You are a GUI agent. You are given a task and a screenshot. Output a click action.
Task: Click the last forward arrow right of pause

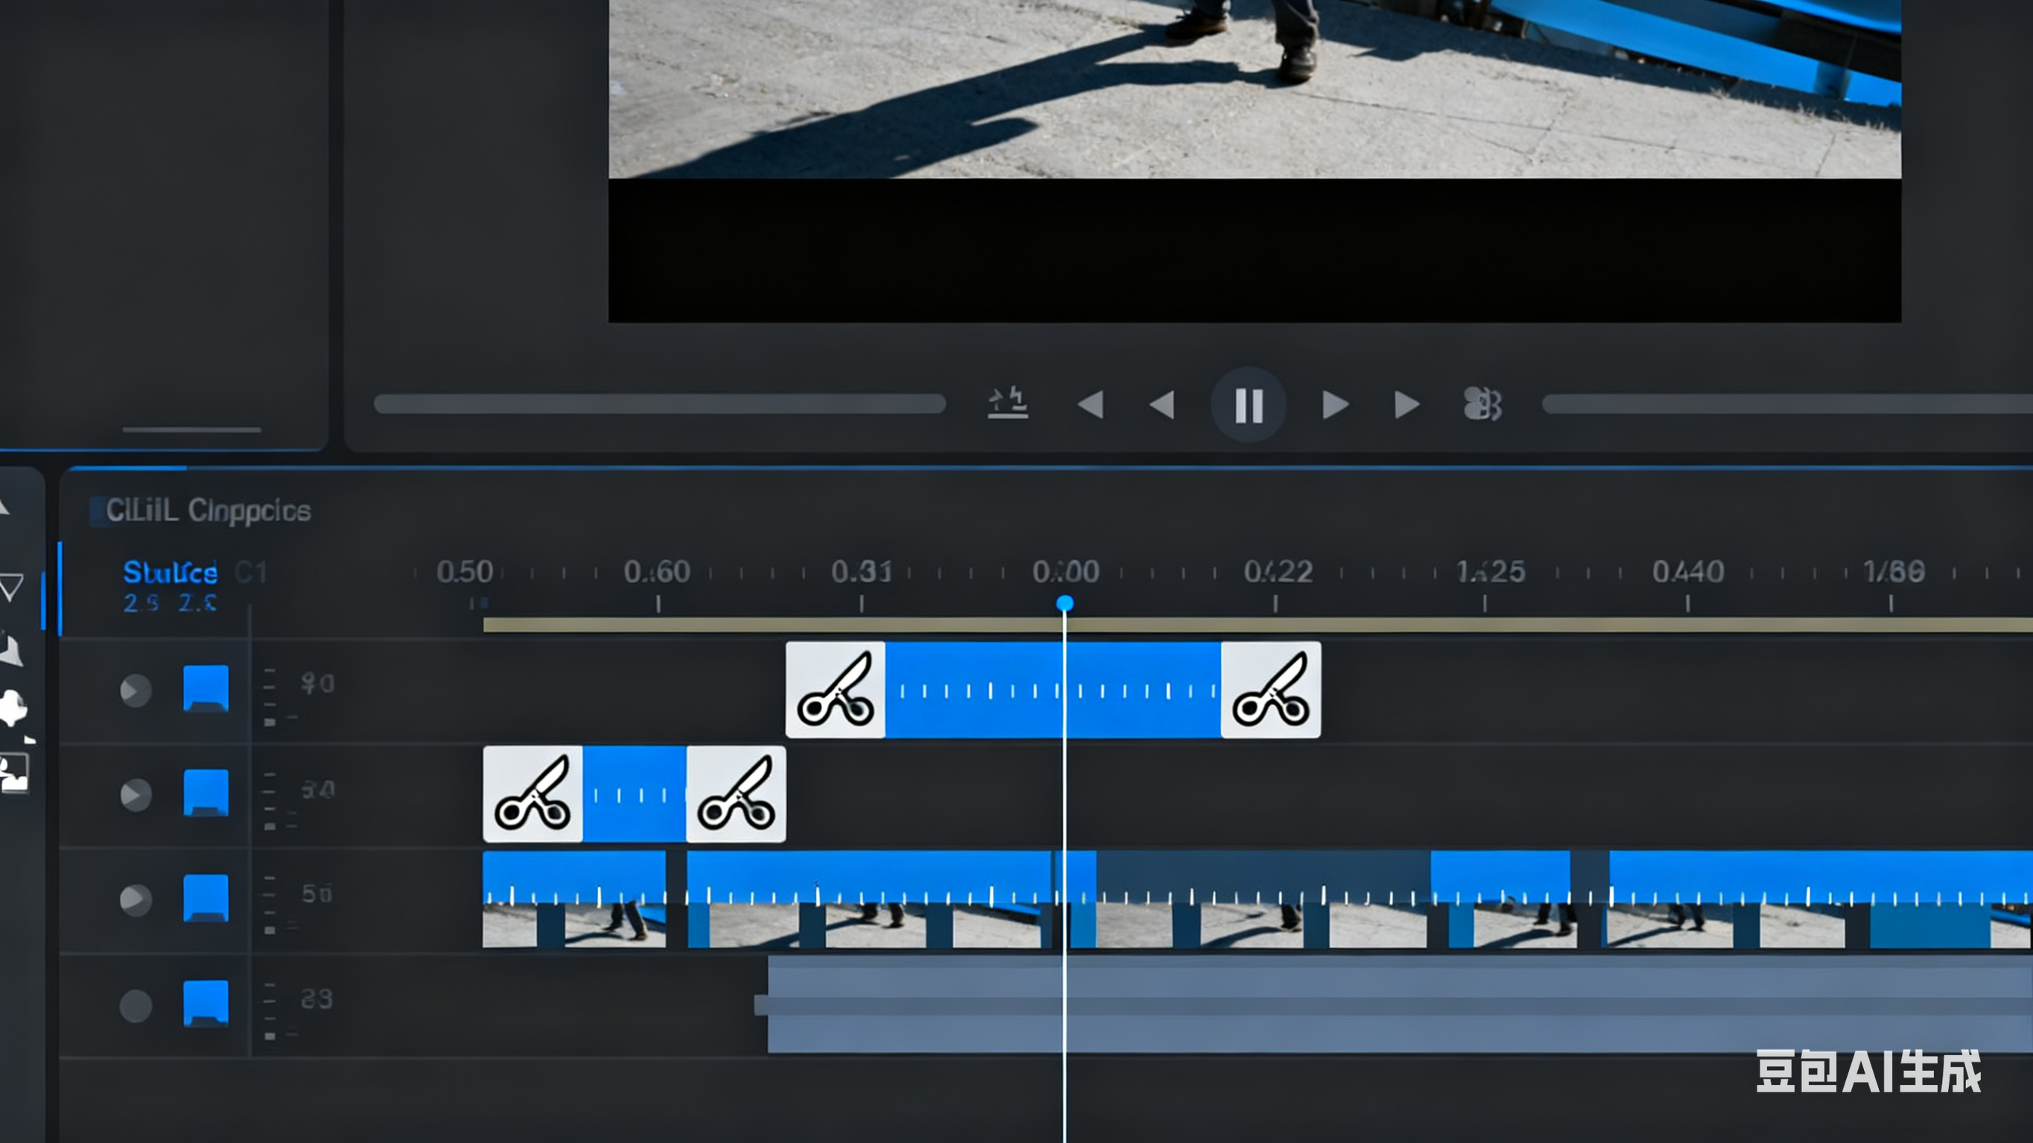[x=1407, y=405]
